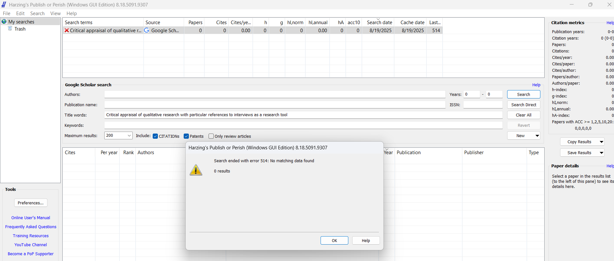Sort results by Authors column header

[160, 153]
